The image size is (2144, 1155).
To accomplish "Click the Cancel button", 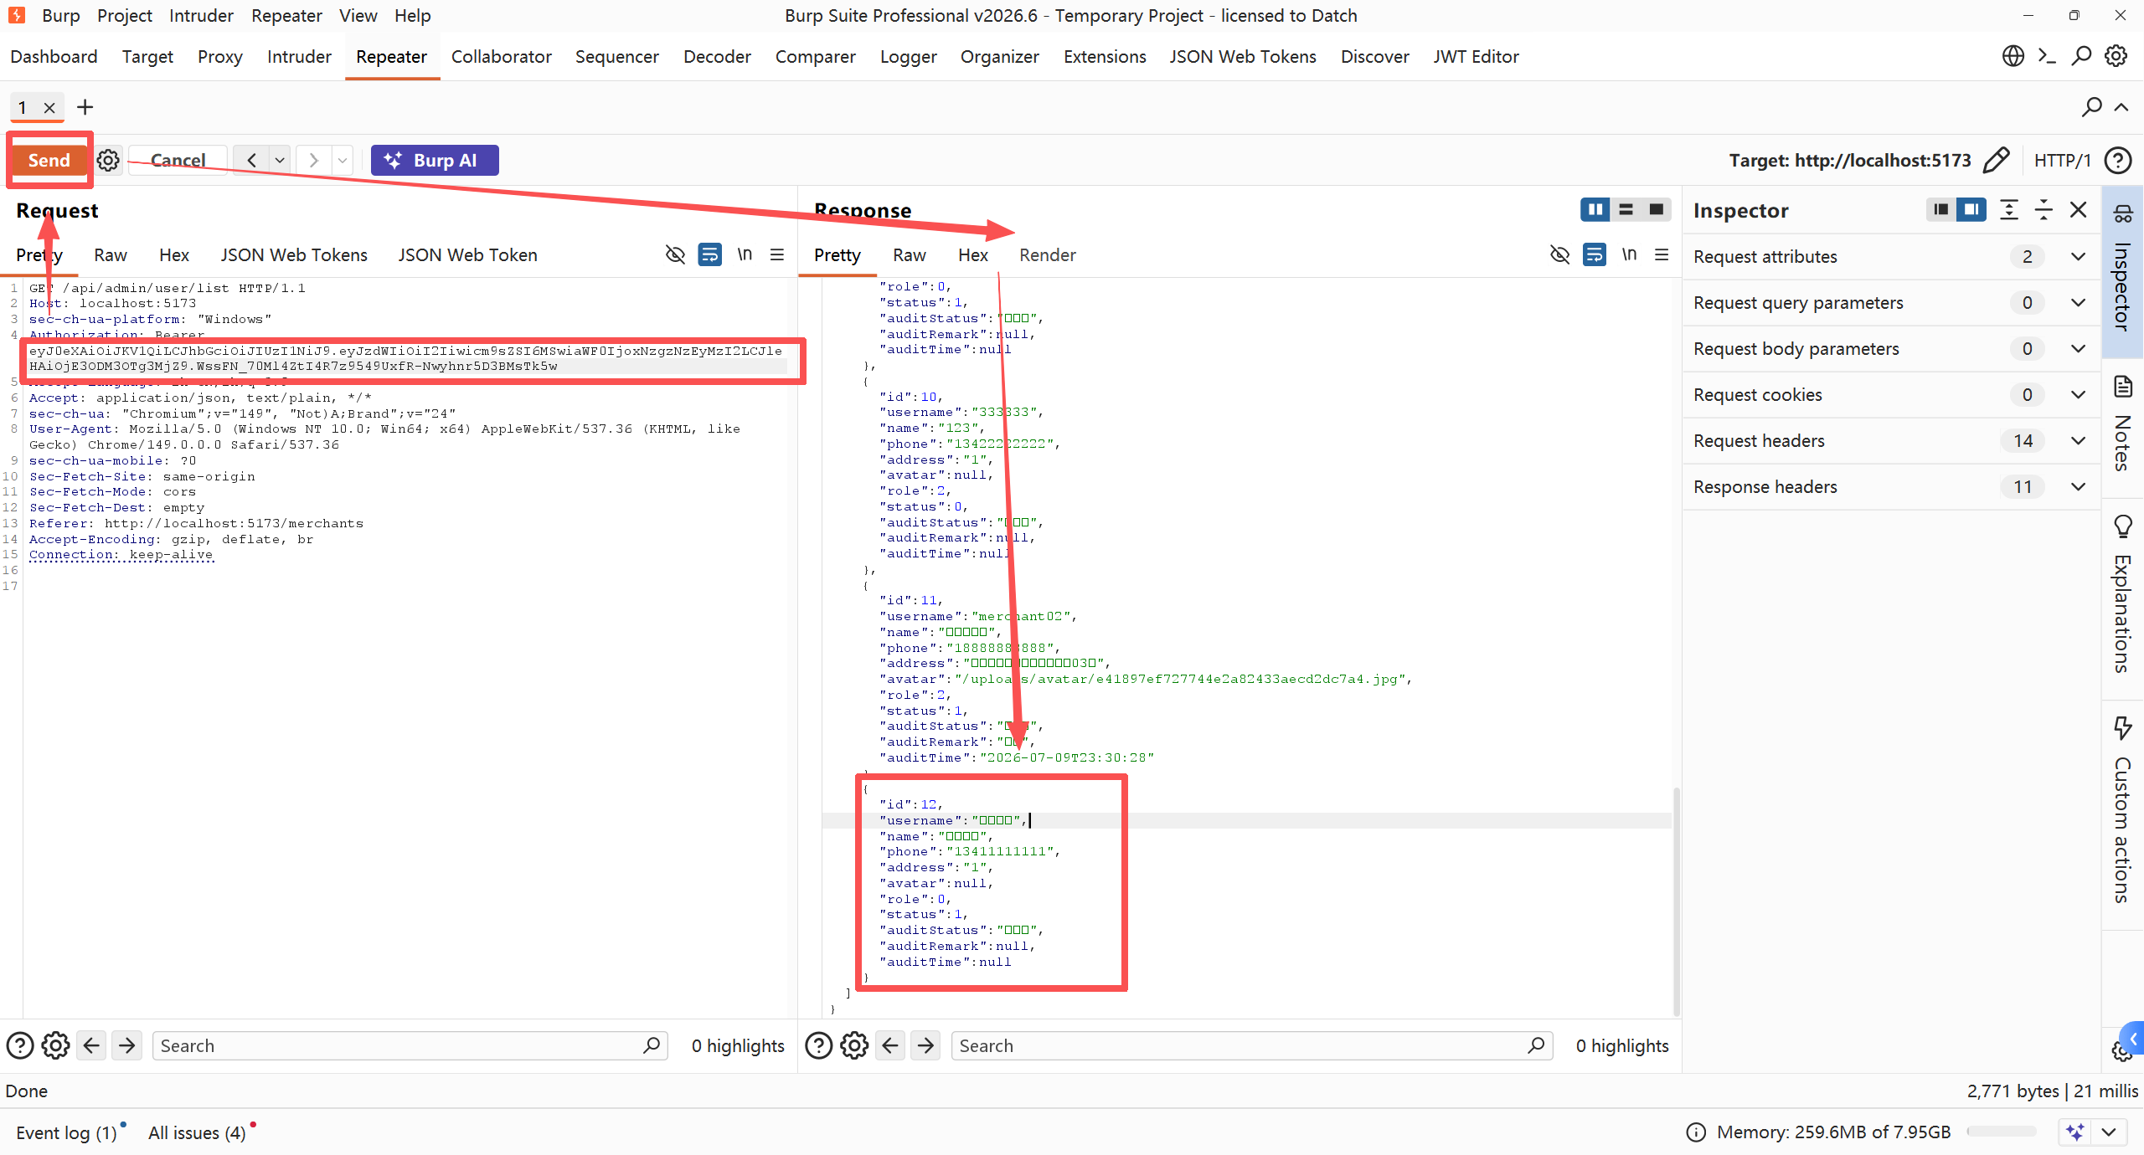I will click(x=178, y=160).
